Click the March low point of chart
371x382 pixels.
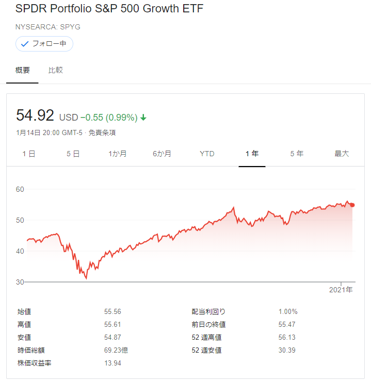tap(86, 278)
